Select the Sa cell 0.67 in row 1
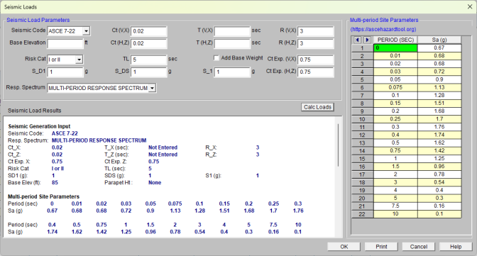 tap(439, 48)
